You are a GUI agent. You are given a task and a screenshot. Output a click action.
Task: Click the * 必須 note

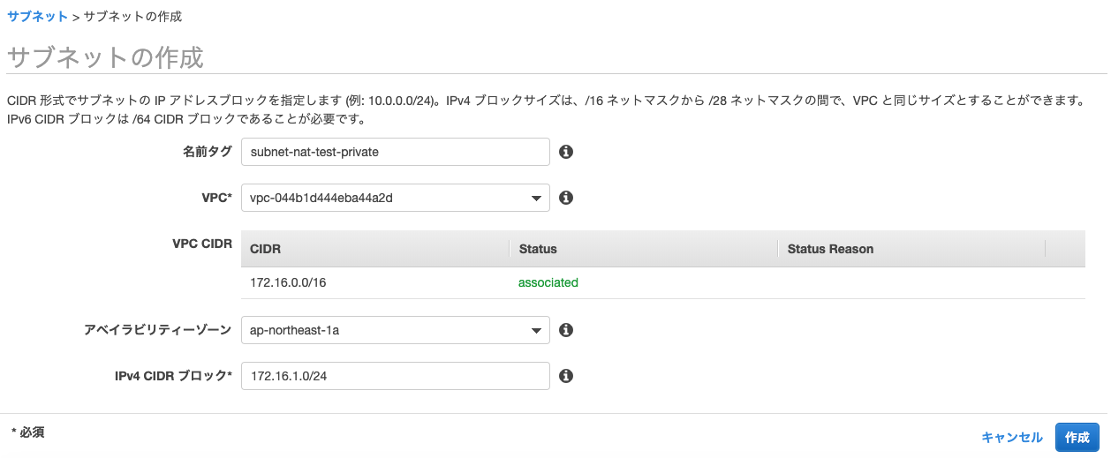(27, 432)
